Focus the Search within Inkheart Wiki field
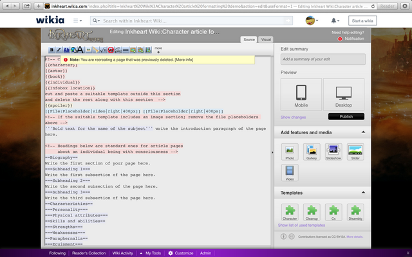The image size is (412, 257). (192, 21)
